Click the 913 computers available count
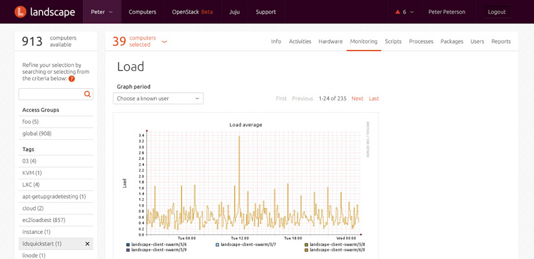 click(x=49, y=41)
